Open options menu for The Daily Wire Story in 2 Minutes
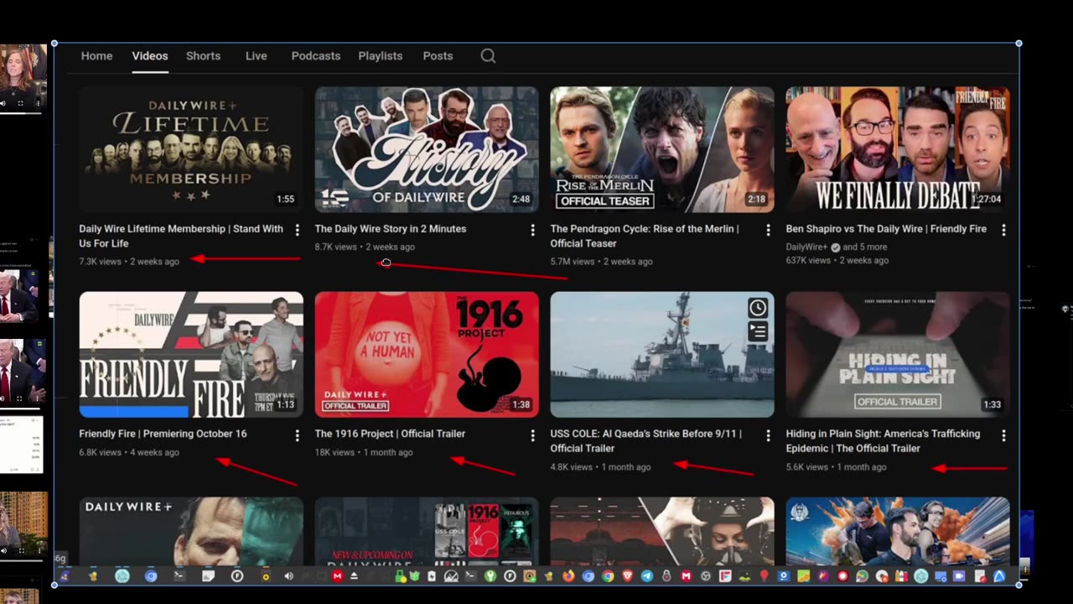Viewport: 1073px width, 604px height. point(532,230)
